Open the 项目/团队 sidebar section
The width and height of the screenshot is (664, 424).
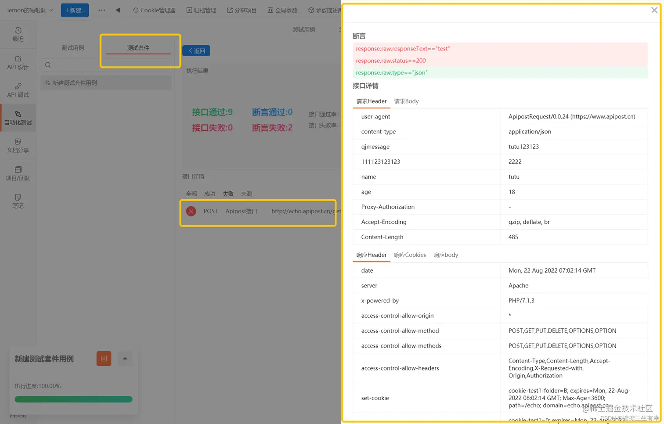tap(18, 173)
